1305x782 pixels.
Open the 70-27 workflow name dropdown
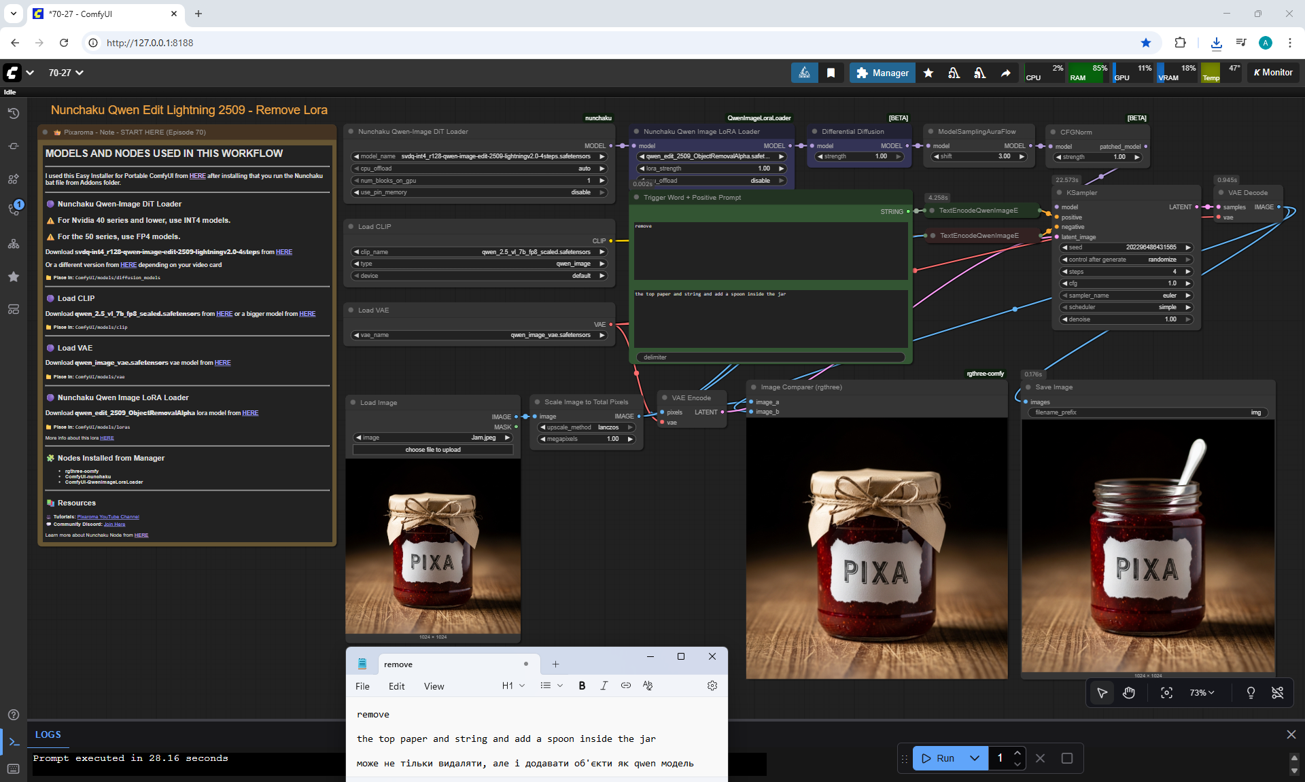click(66, 73)
